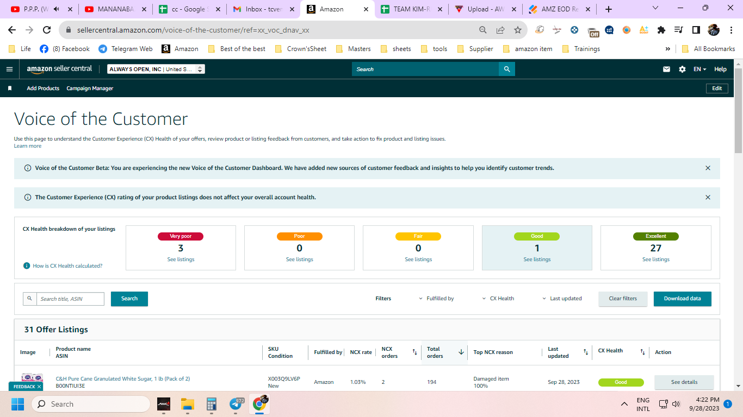The height and width of the screenshot is (417, 743).
Task: Sort the table by CX Health column
Action: coord(642,352)
